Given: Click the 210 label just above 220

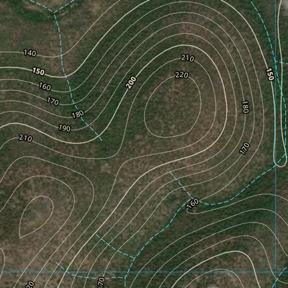Looking at the screenshot, I should pos(188,58).
